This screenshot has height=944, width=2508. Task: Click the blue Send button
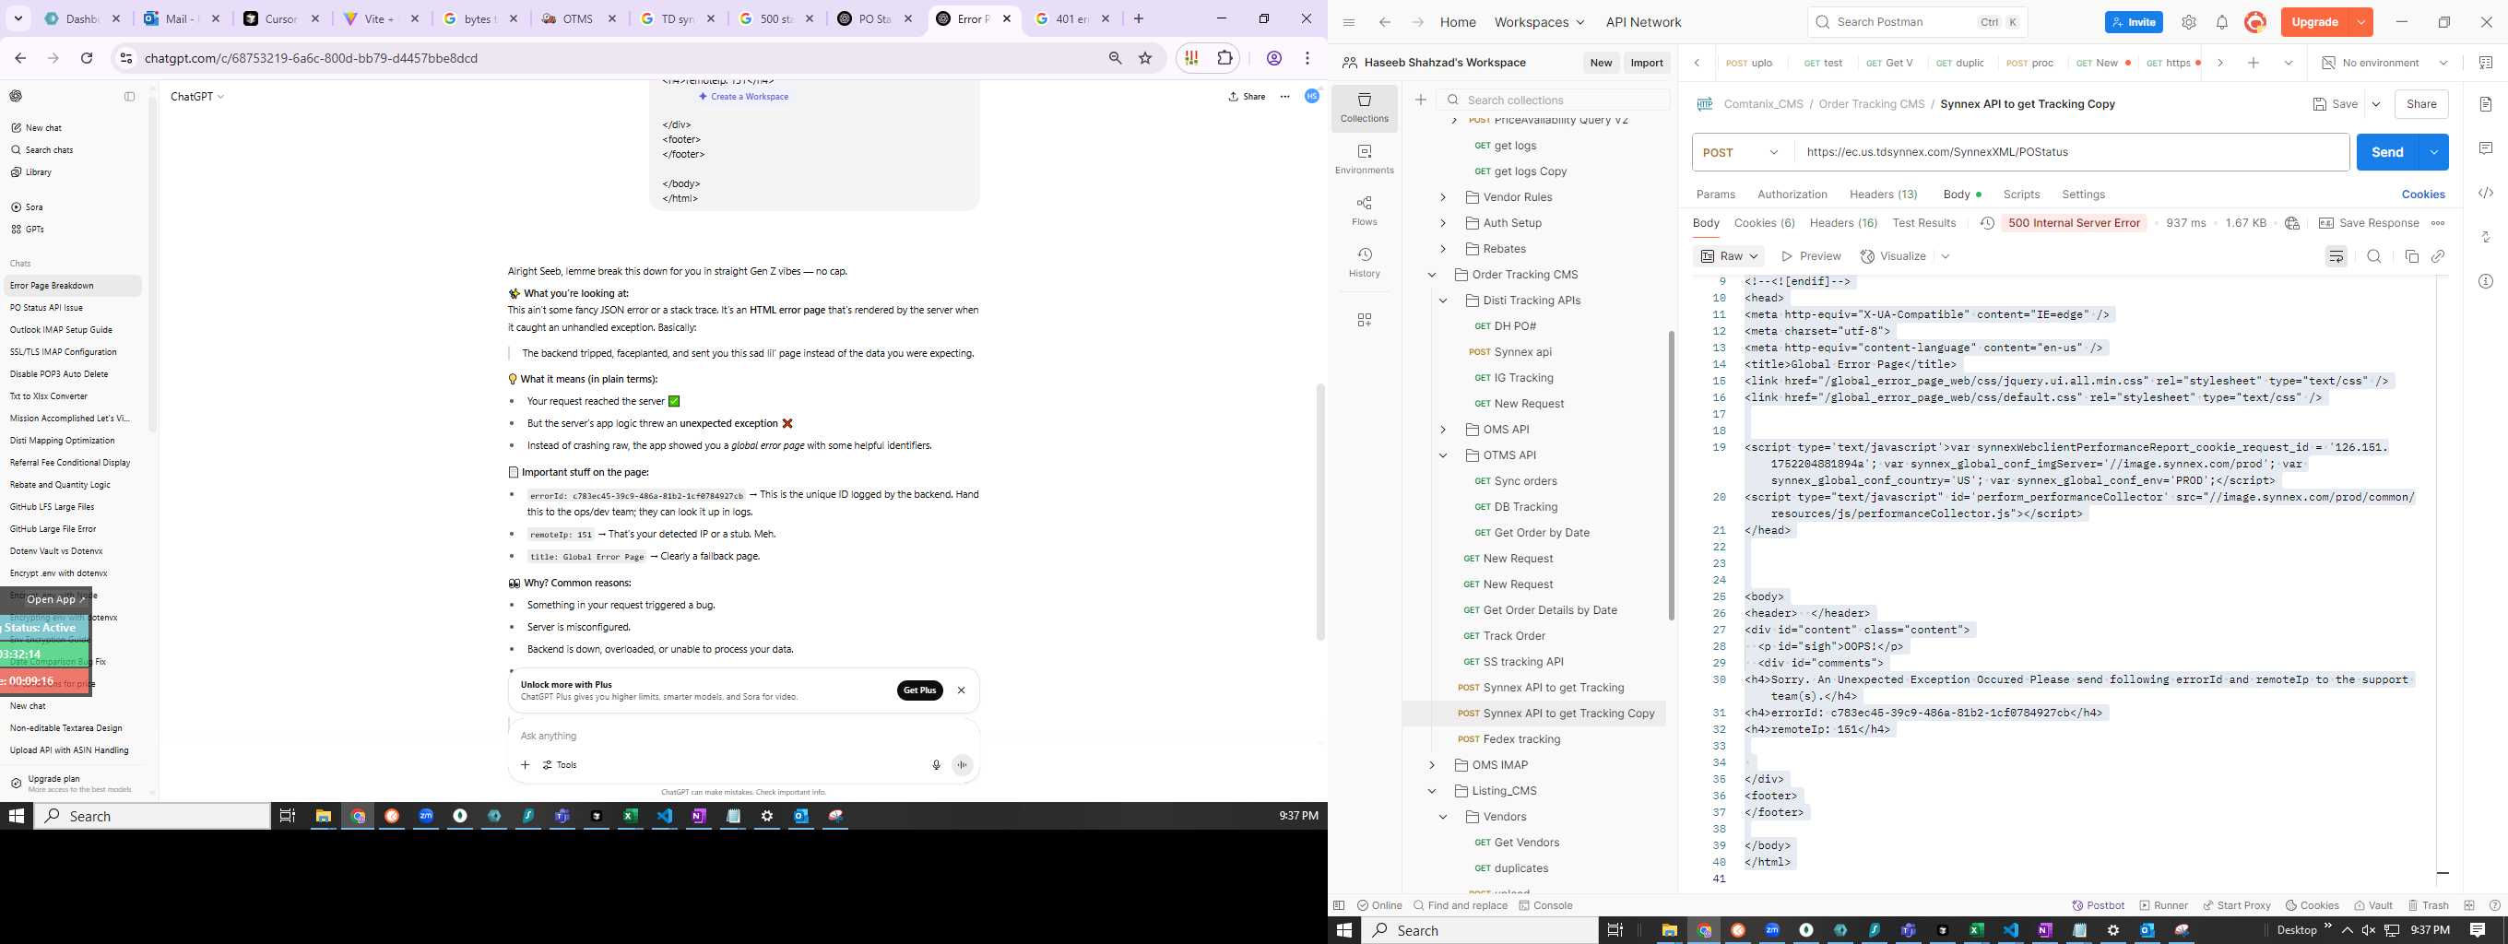tap(2387, 152)
